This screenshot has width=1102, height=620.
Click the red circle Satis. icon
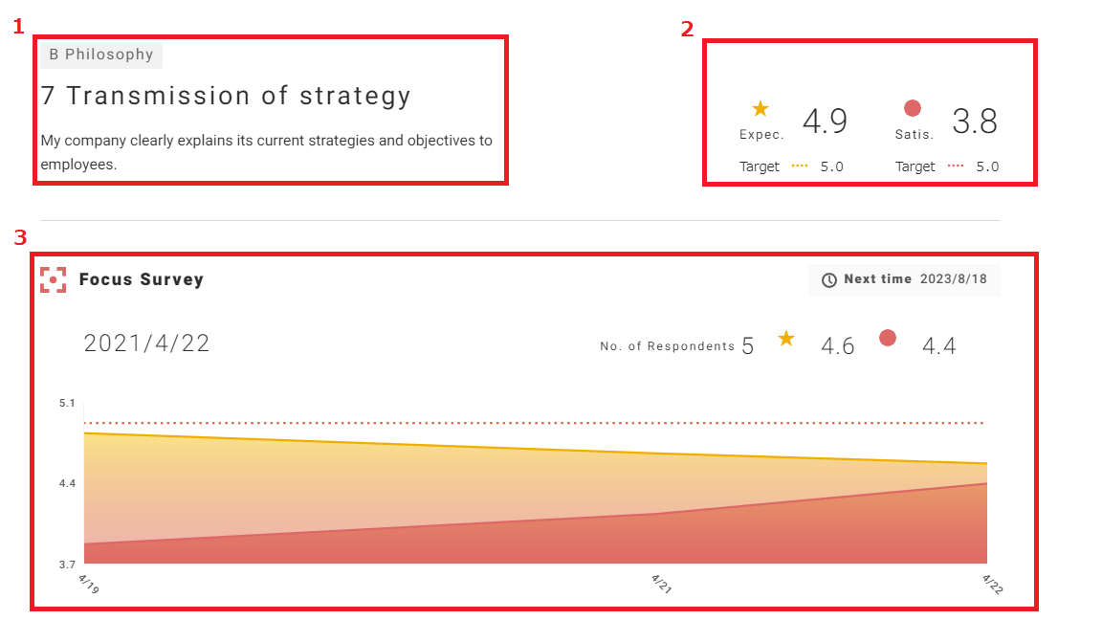[912, 109]
